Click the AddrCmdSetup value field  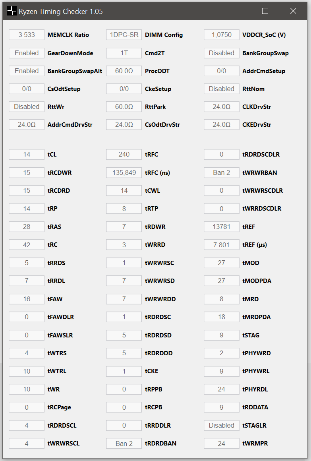tap(222, 71)
